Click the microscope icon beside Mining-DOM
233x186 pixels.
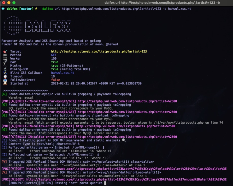pyautogui.click(x=5, y=69)
